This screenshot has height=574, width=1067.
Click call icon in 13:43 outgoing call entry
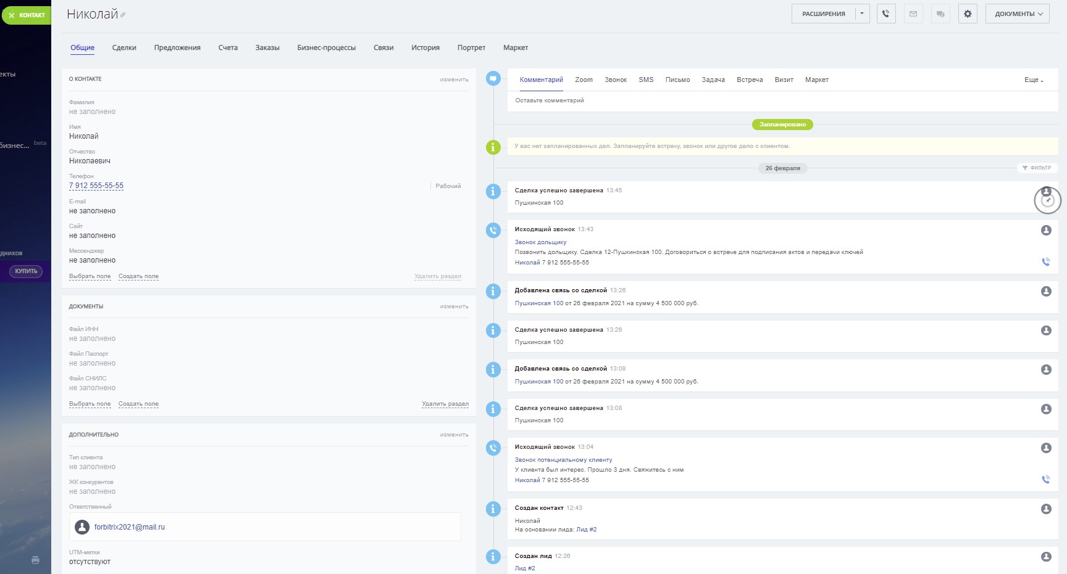1046,261
